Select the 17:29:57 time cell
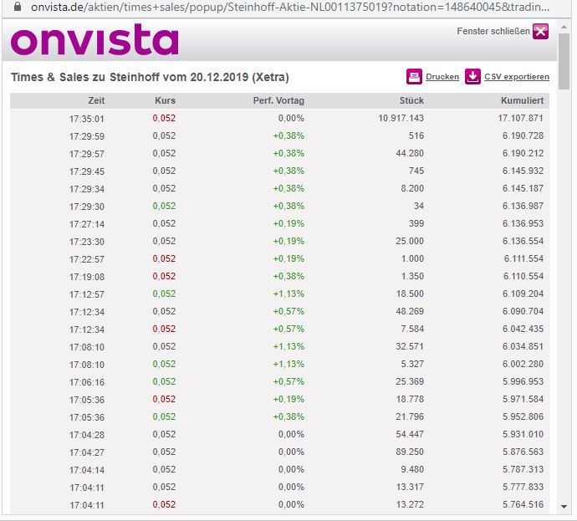577x521 pixels. pos(87,154)
